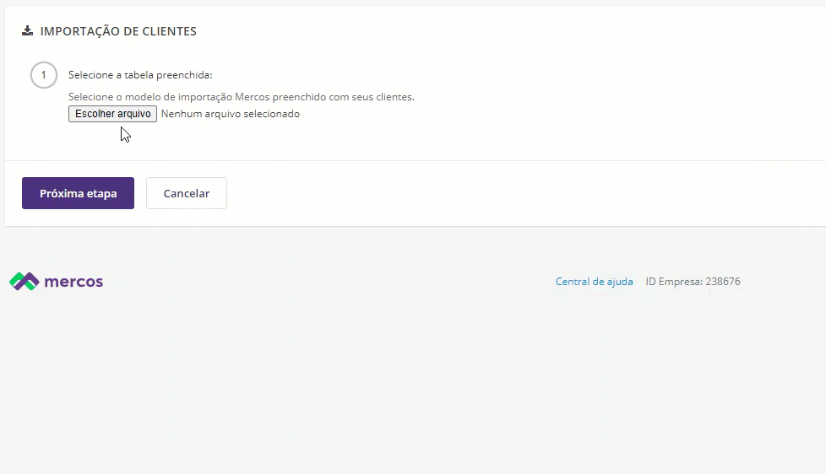Click the word "Mercos" in instruction text
This screenshot has height=474, width=826.
click(252, 97)
